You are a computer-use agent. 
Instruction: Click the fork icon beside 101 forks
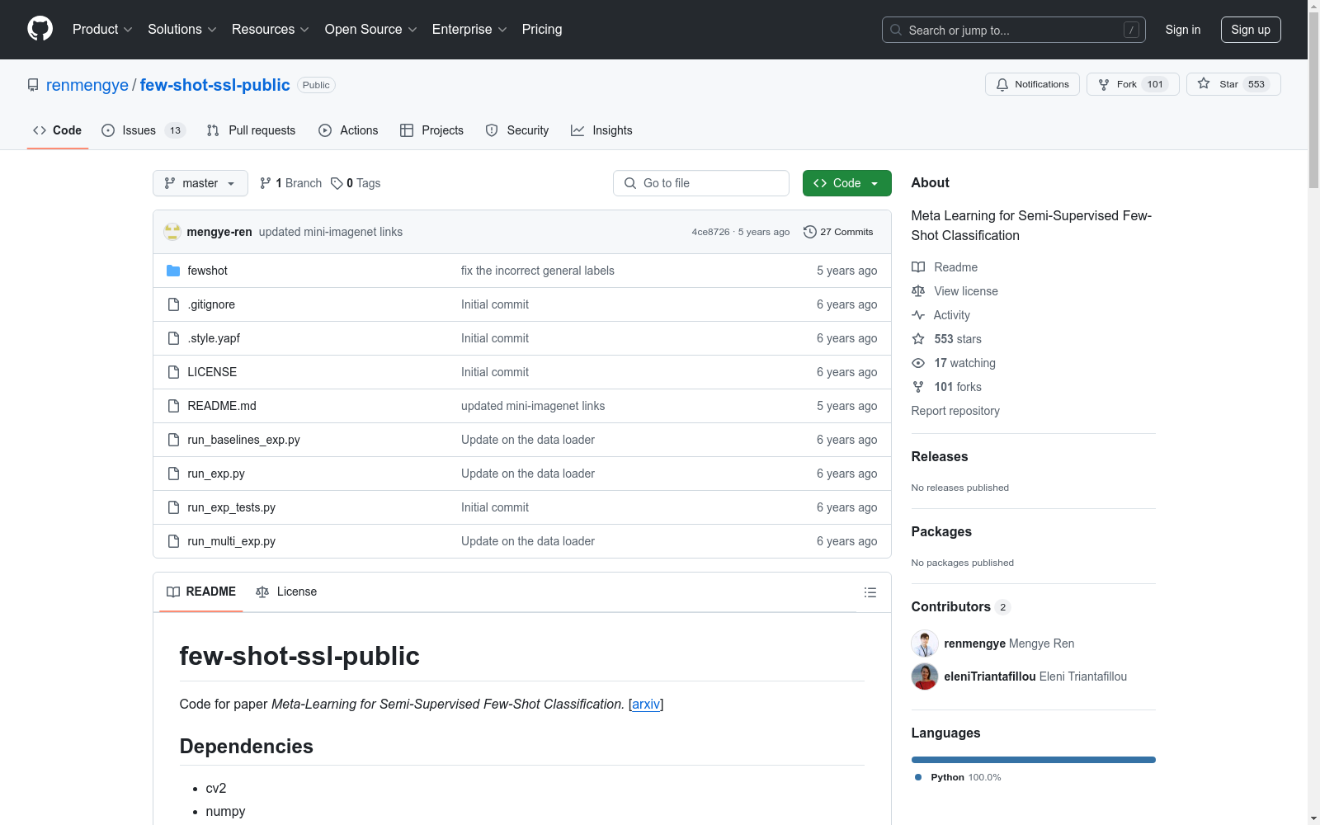[918, 387]
